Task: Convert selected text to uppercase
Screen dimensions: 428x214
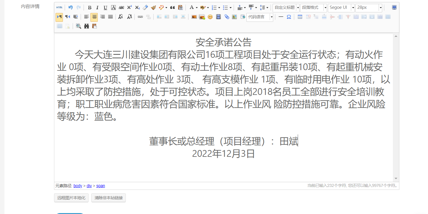Action: pyautogui.click(x=120, y=17)
